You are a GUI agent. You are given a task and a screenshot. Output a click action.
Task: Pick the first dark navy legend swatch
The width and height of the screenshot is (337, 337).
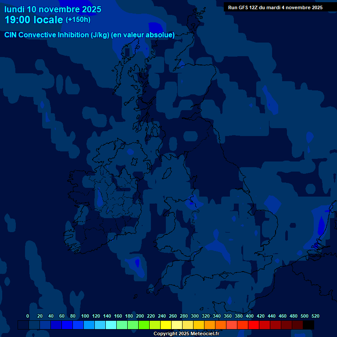click(x=23, y=325)
